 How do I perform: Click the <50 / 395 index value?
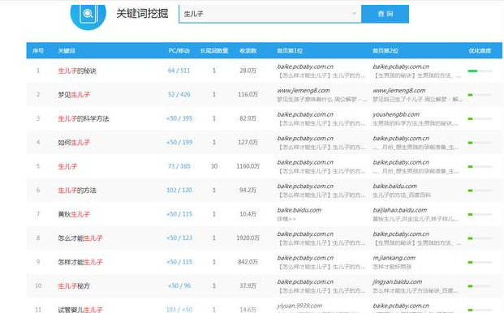click(x=179, y=118)
